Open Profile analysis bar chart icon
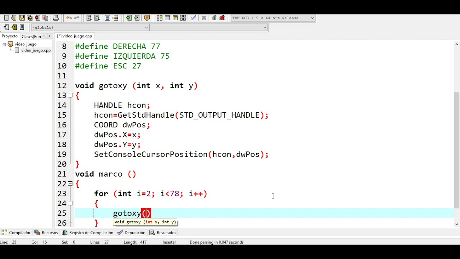 coord(215,18)
